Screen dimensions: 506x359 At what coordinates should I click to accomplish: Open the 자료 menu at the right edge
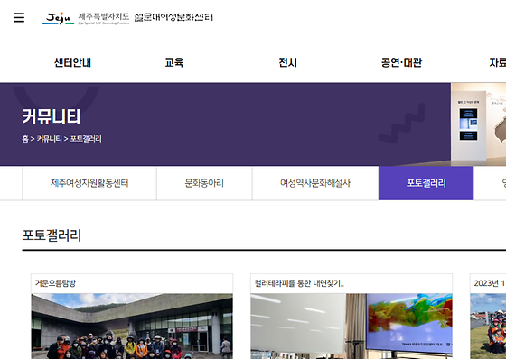point(497,62)
